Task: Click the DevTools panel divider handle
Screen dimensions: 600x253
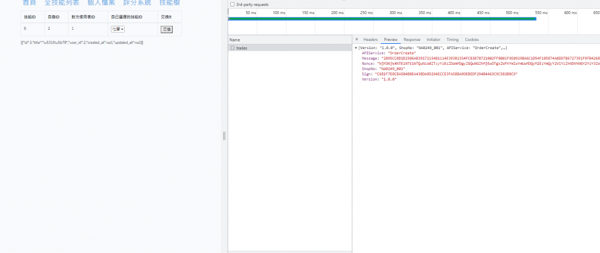Action: 224,136
